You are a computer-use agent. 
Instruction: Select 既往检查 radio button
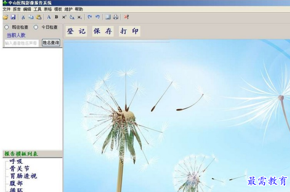[x=7, y=27]
